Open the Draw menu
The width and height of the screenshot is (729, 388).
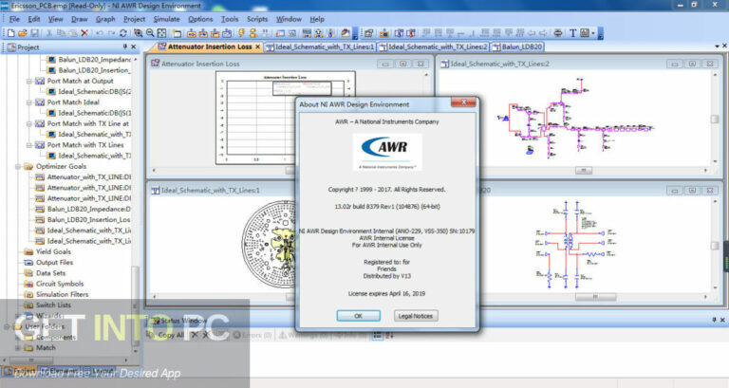pos(80,19)
